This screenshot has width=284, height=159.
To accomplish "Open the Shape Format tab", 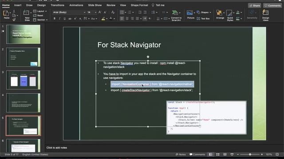I will click(x=139, y=5).
